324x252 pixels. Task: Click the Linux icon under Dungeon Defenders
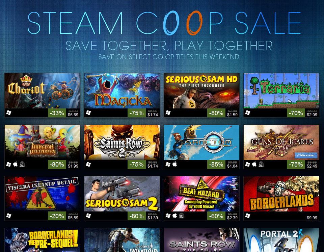[22, 165]
